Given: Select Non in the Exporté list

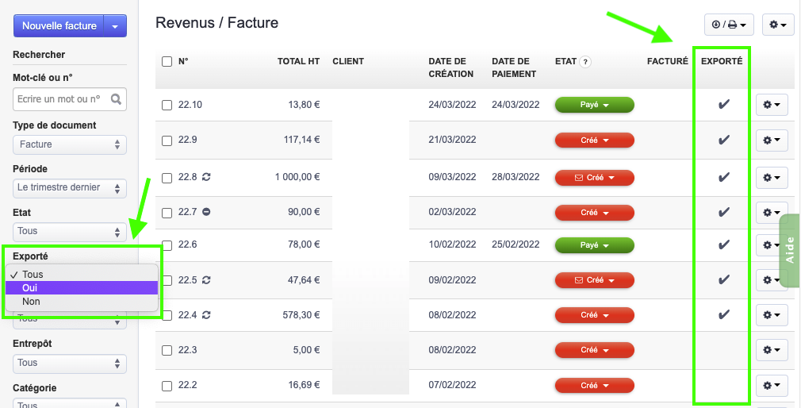Looking at the screenshot, I should (82, 301).
